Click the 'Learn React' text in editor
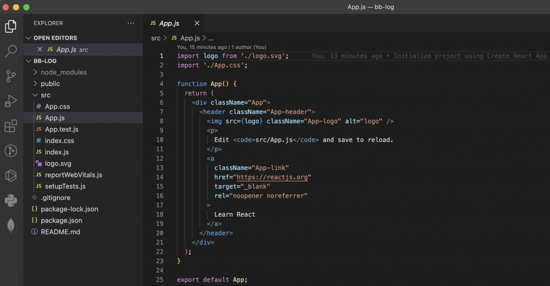The image size is (550, 286). pyautogui.click(x=235, y=215)
